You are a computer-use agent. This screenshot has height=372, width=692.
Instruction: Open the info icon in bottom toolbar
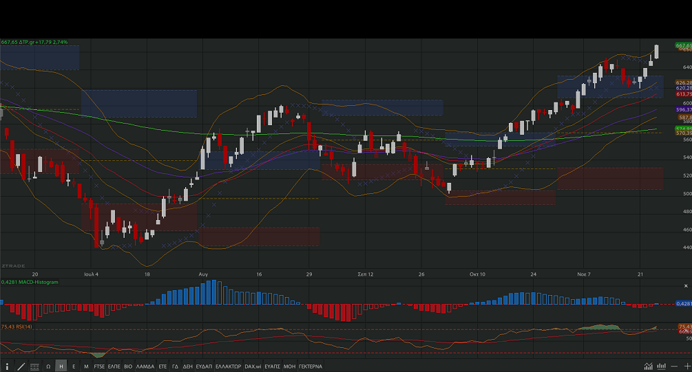coord(7,366)
